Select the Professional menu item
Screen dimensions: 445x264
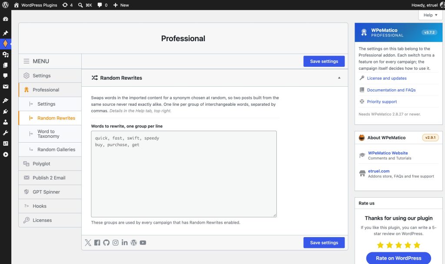pyautogui.click(x=50, y=90)
